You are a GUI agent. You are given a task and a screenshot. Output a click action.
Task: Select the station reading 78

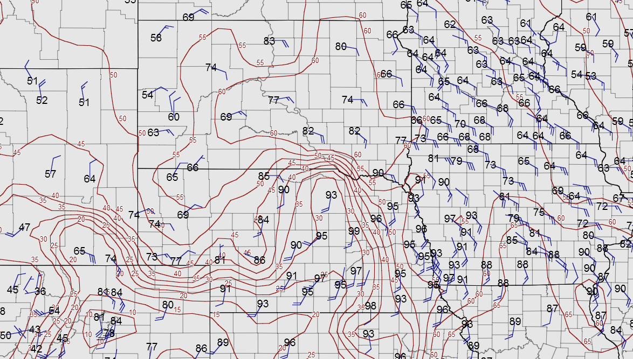click(x=109, y=334)
